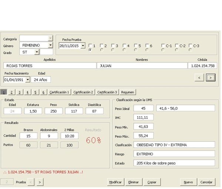The image size is (222, 189).
Task: Click the next record arrow button beside Cédula
Action: pyautogui.click(x=211, y=77)
